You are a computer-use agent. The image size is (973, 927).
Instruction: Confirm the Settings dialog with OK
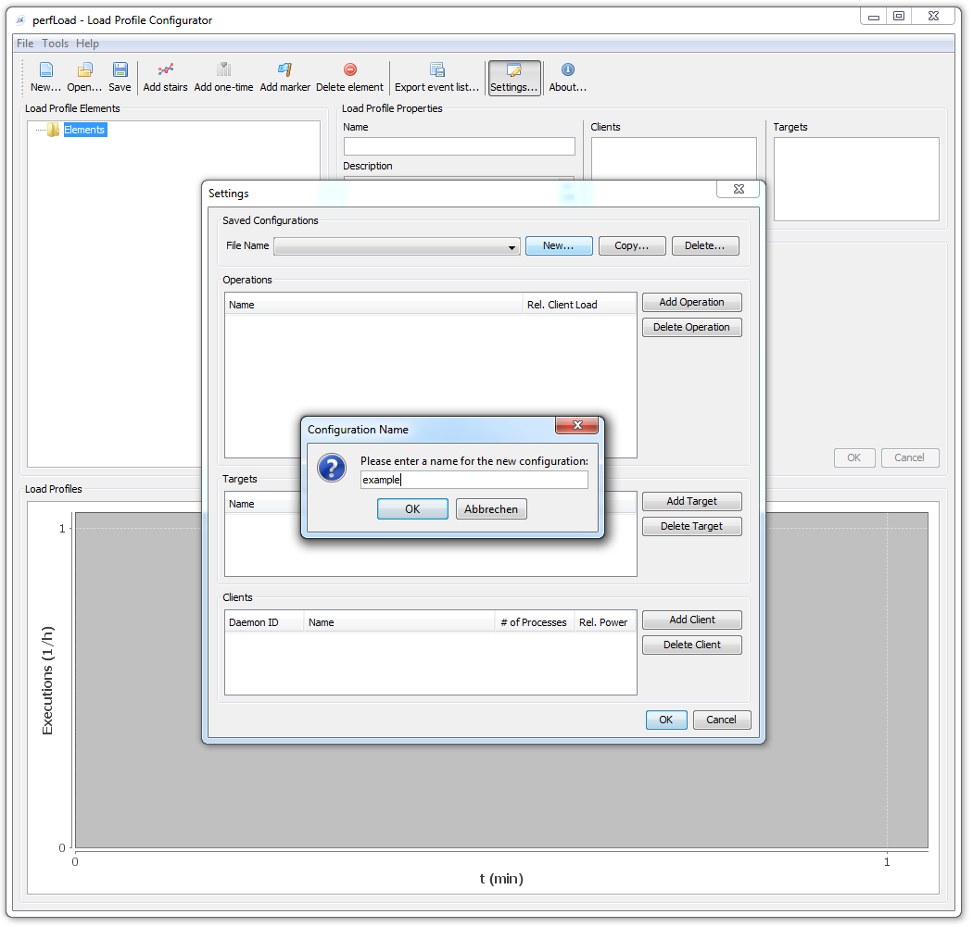(666, 720)
